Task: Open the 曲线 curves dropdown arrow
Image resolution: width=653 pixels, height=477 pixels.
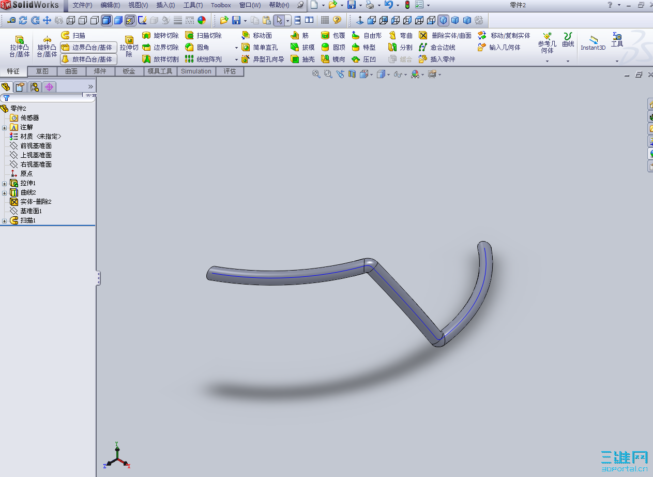Action: tap(568, 61)
